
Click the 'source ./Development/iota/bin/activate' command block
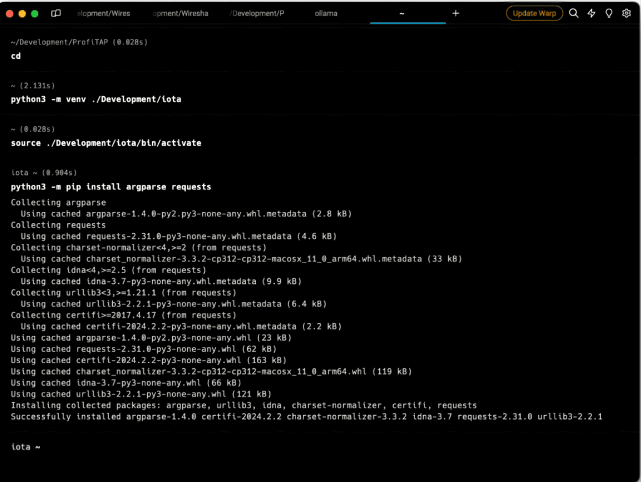point(106,143)
